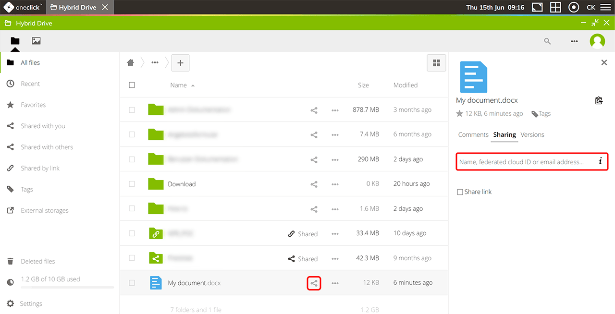Screen dimensions: 615x314
Task: Enable the Share link checkbox
Action: coord(460,192)
